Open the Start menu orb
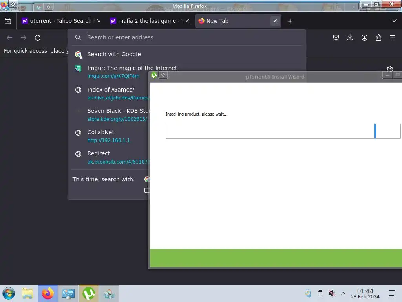Viewport: 402px width, 302px height. [x=9, y=293]
